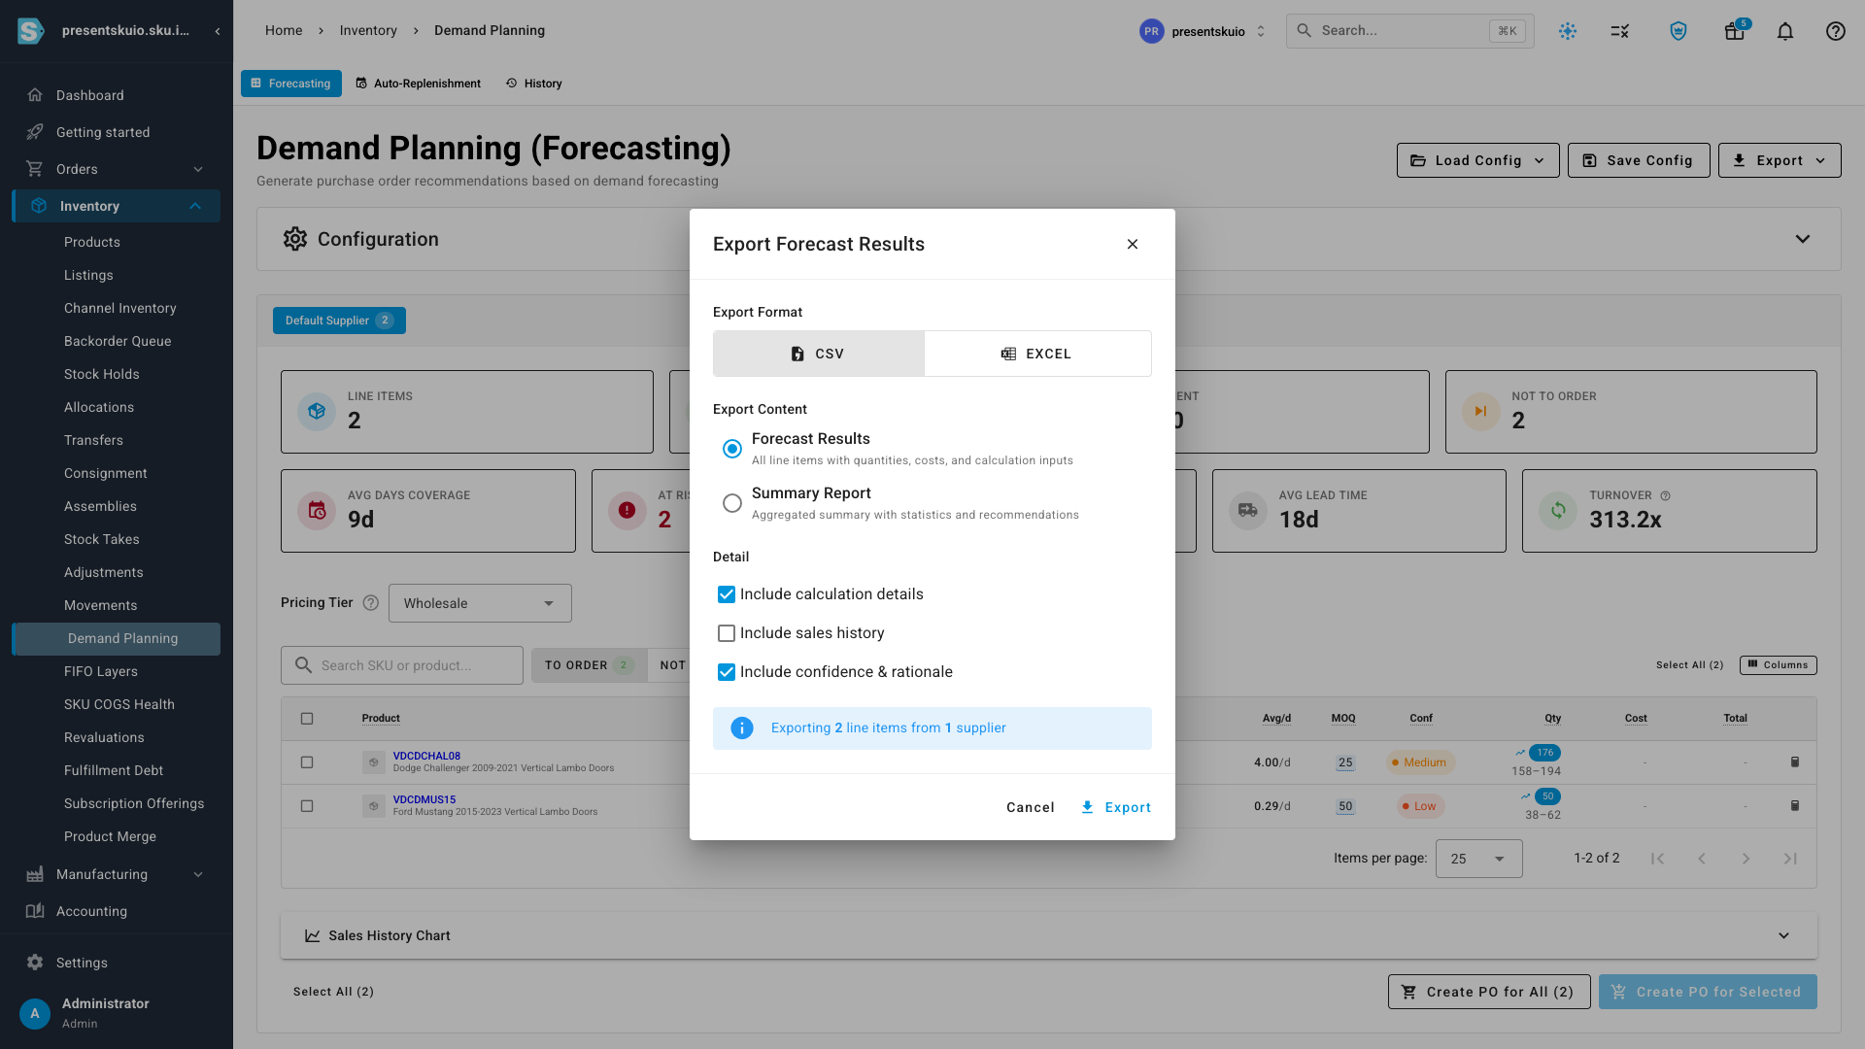
Task: Focus the top Search field
Action: coord(1410,31)
